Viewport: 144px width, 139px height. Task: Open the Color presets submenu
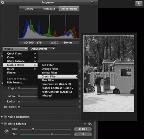(x=20, y=57)
